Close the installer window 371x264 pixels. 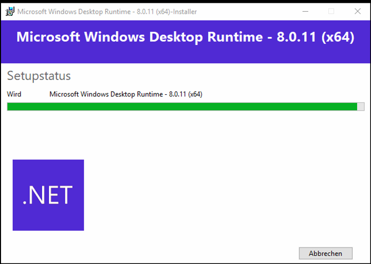[x=358, y=11]
